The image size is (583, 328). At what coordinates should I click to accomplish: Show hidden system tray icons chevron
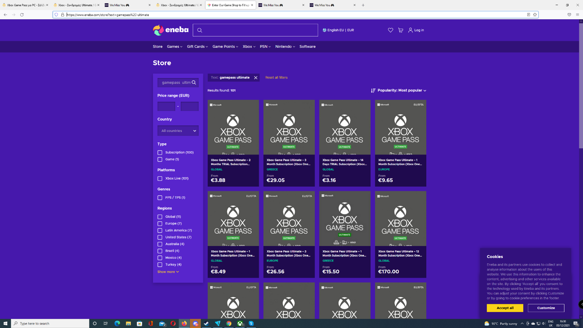coord(522,323)
